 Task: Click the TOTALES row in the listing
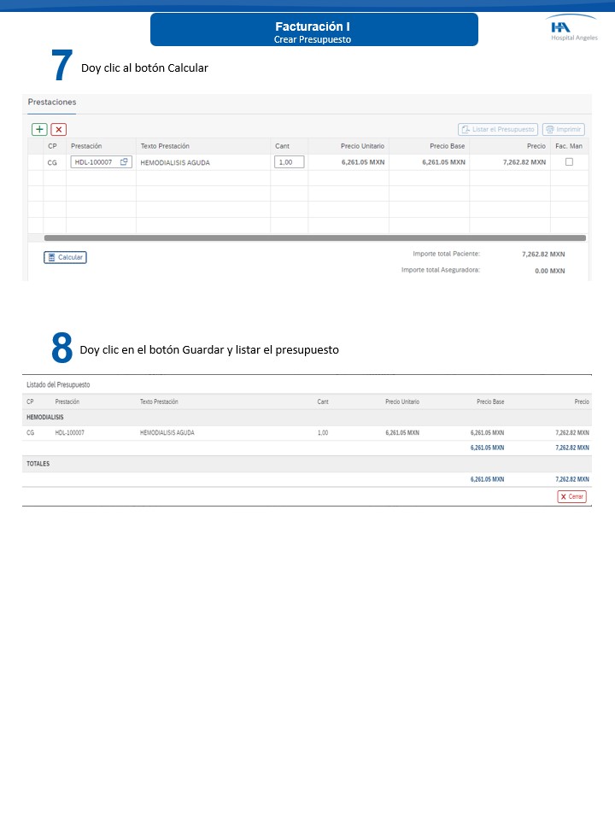pos(38,464)
